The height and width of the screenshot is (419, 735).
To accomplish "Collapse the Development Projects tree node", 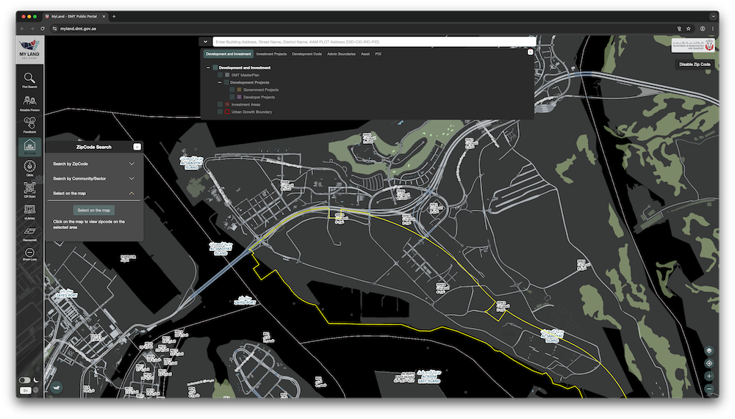I will point(219,83).
